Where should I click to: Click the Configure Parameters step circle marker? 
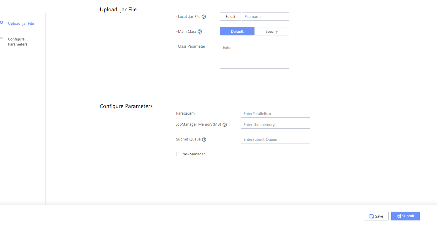pyautogui.click(x=1, y=38)
